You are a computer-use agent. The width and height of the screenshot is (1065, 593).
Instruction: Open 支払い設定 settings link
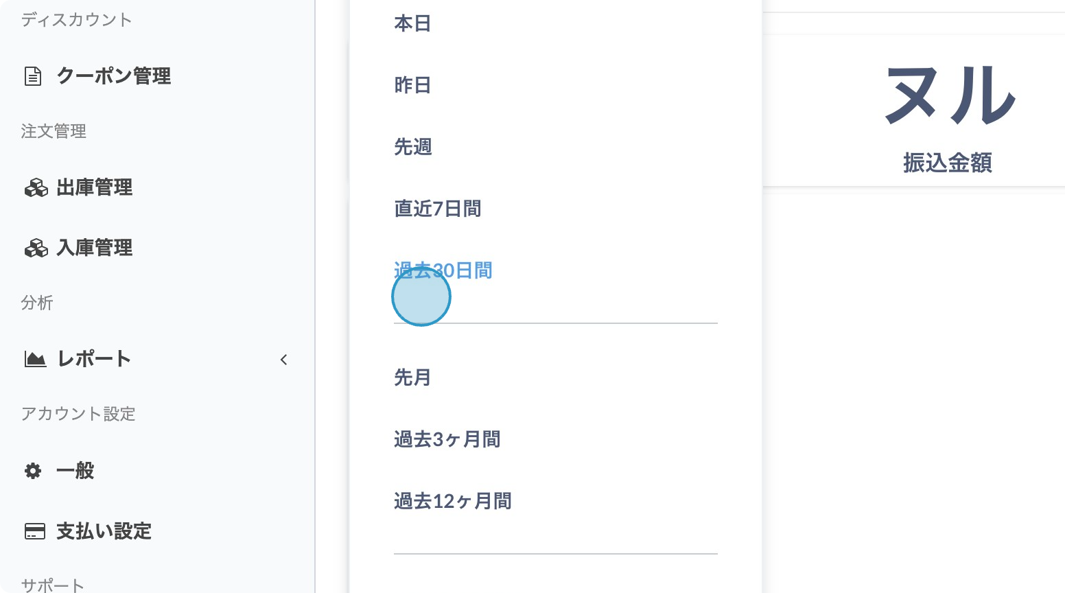104,531
